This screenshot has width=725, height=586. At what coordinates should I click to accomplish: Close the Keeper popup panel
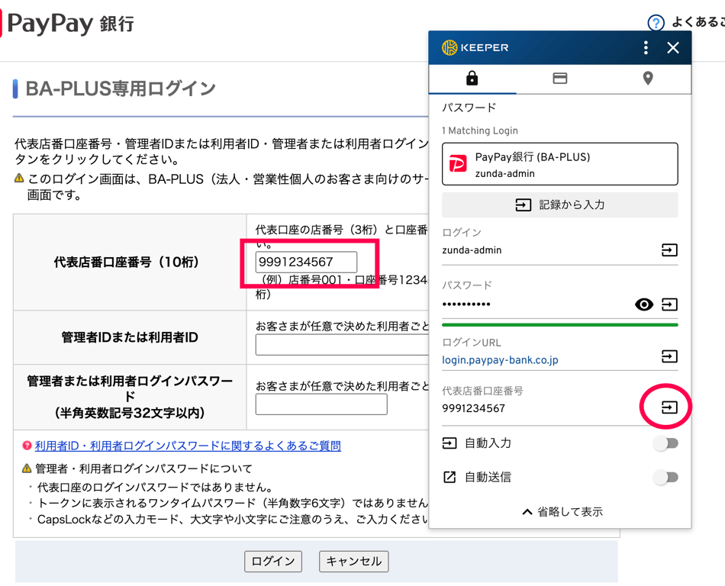673,47
